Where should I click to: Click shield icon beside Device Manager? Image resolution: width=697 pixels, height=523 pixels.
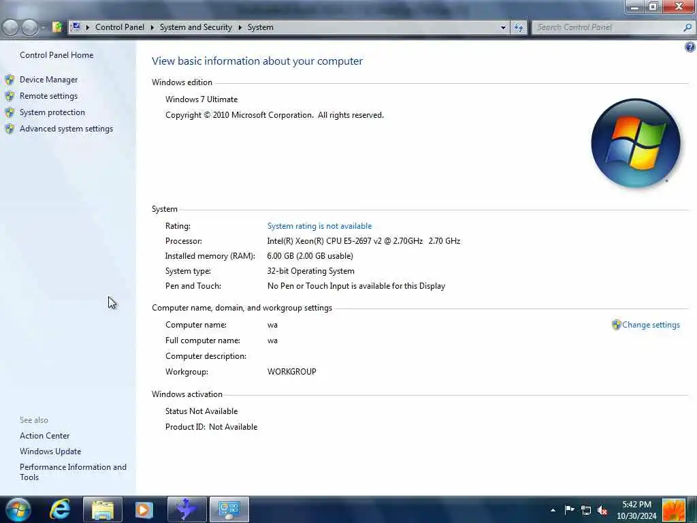click(x=10, y=80)
